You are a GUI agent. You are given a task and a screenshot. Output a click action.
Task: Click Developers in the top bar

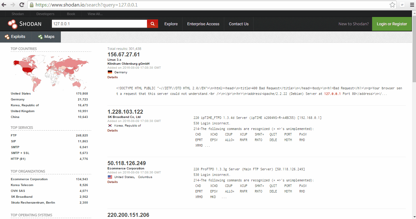[45, 14]
